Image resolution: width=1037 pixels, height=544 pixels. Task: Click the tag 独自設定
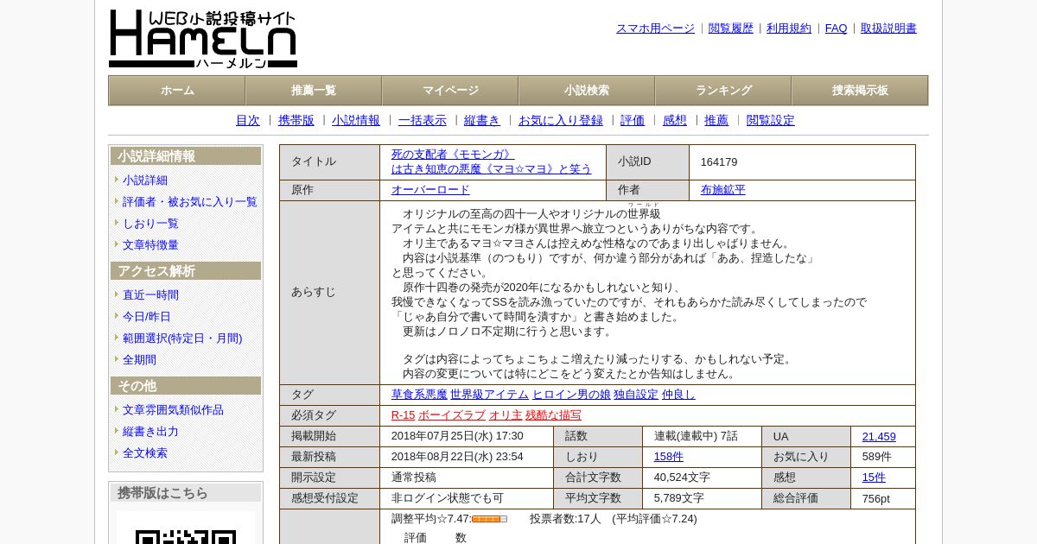coord(636,395)
